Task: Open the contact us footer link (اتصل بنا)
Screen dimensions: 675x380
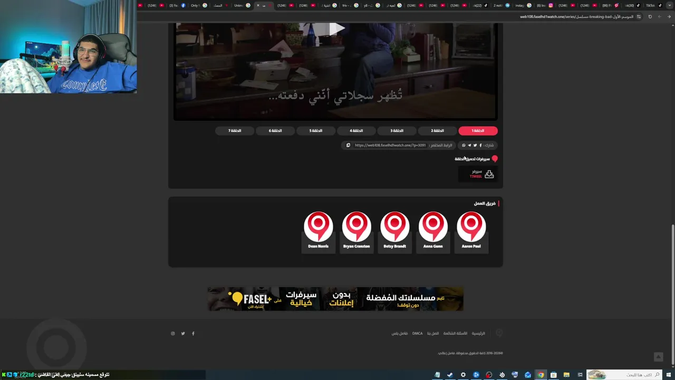Action: 432,334
